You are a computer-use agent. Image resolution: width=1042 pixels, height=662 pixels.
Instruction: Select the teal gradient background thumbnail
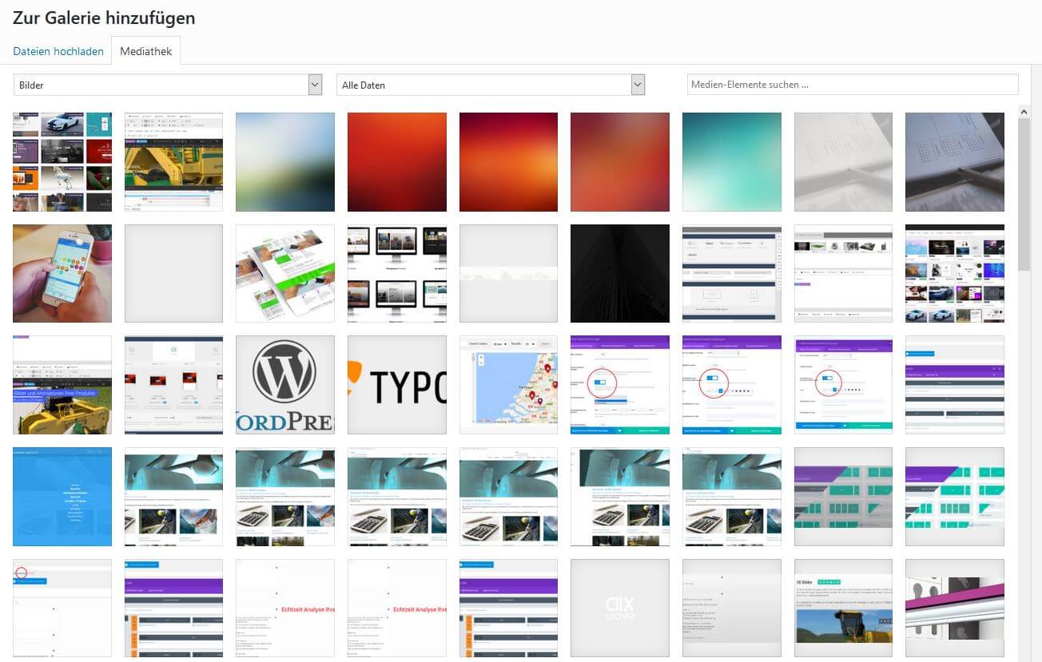point(732,162)
